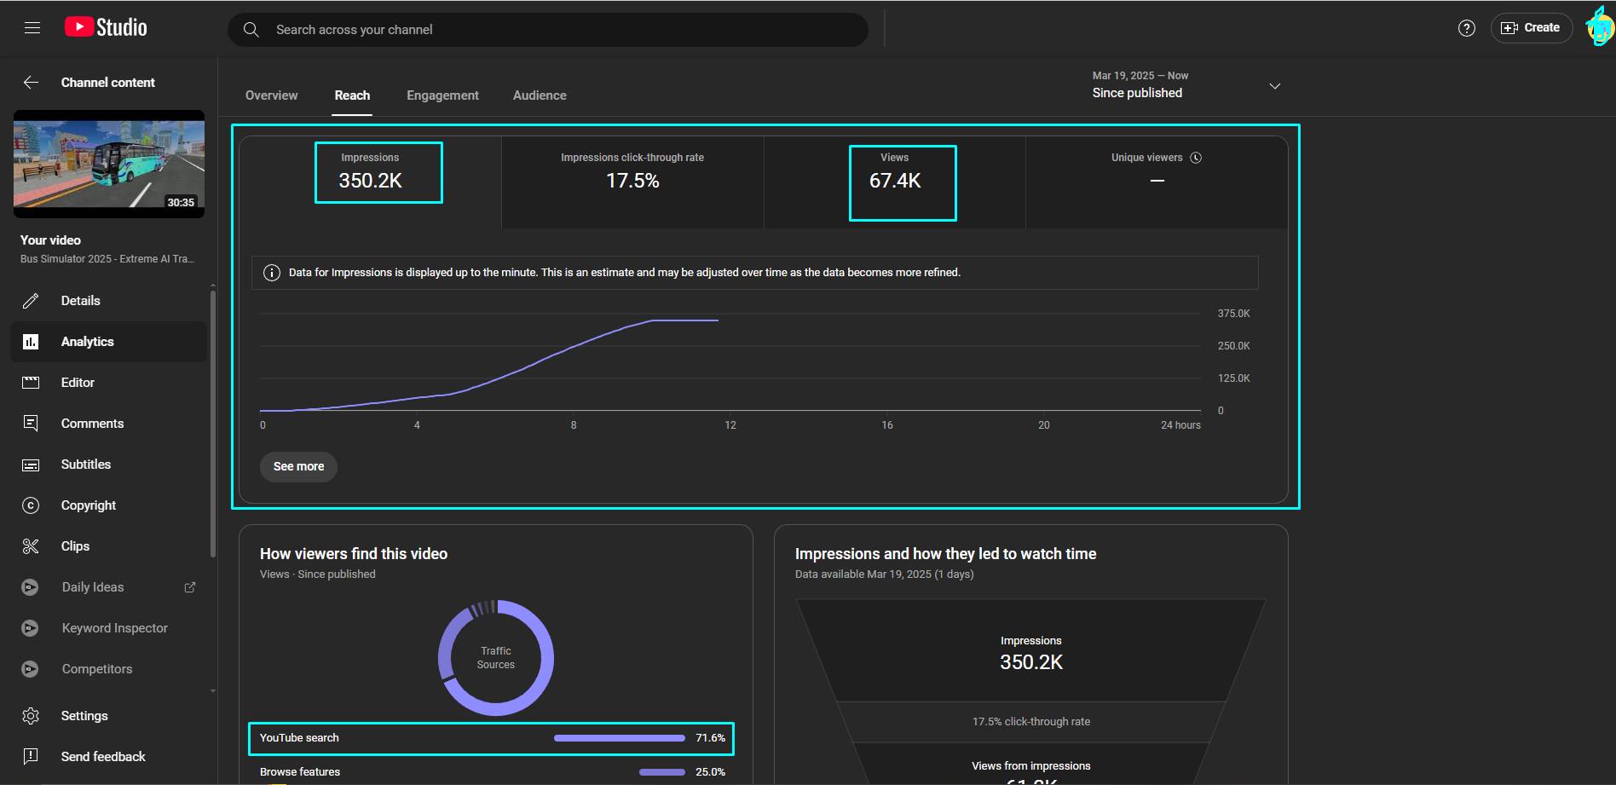
Task: Open the Analytics menu item
Action: pyautogui.click(x=109, y=342)
